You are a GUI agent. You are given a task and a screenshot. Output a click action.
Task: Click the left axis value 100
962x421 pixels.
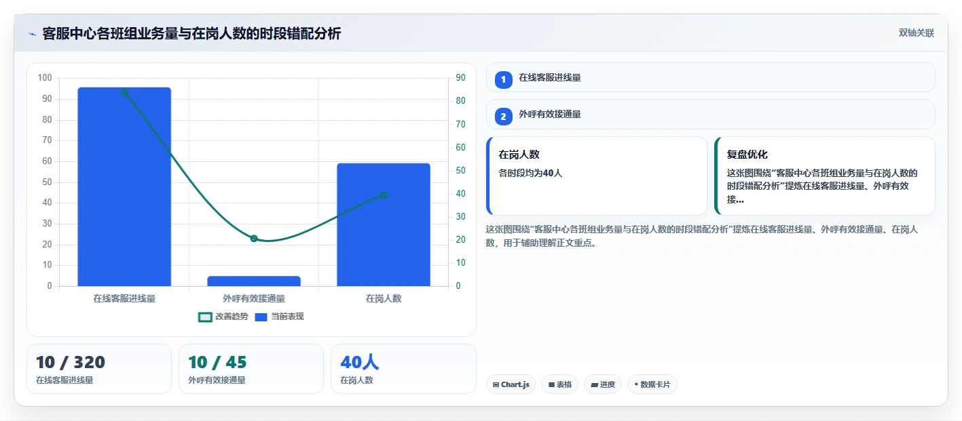click(x=45, y=78)
